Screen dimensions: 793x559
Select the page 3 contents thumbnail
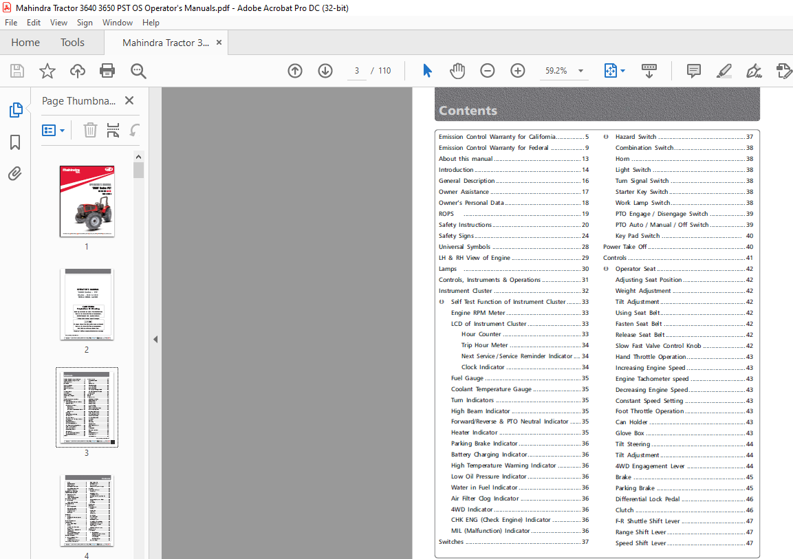pyautogui.click(x=87, y=407)
